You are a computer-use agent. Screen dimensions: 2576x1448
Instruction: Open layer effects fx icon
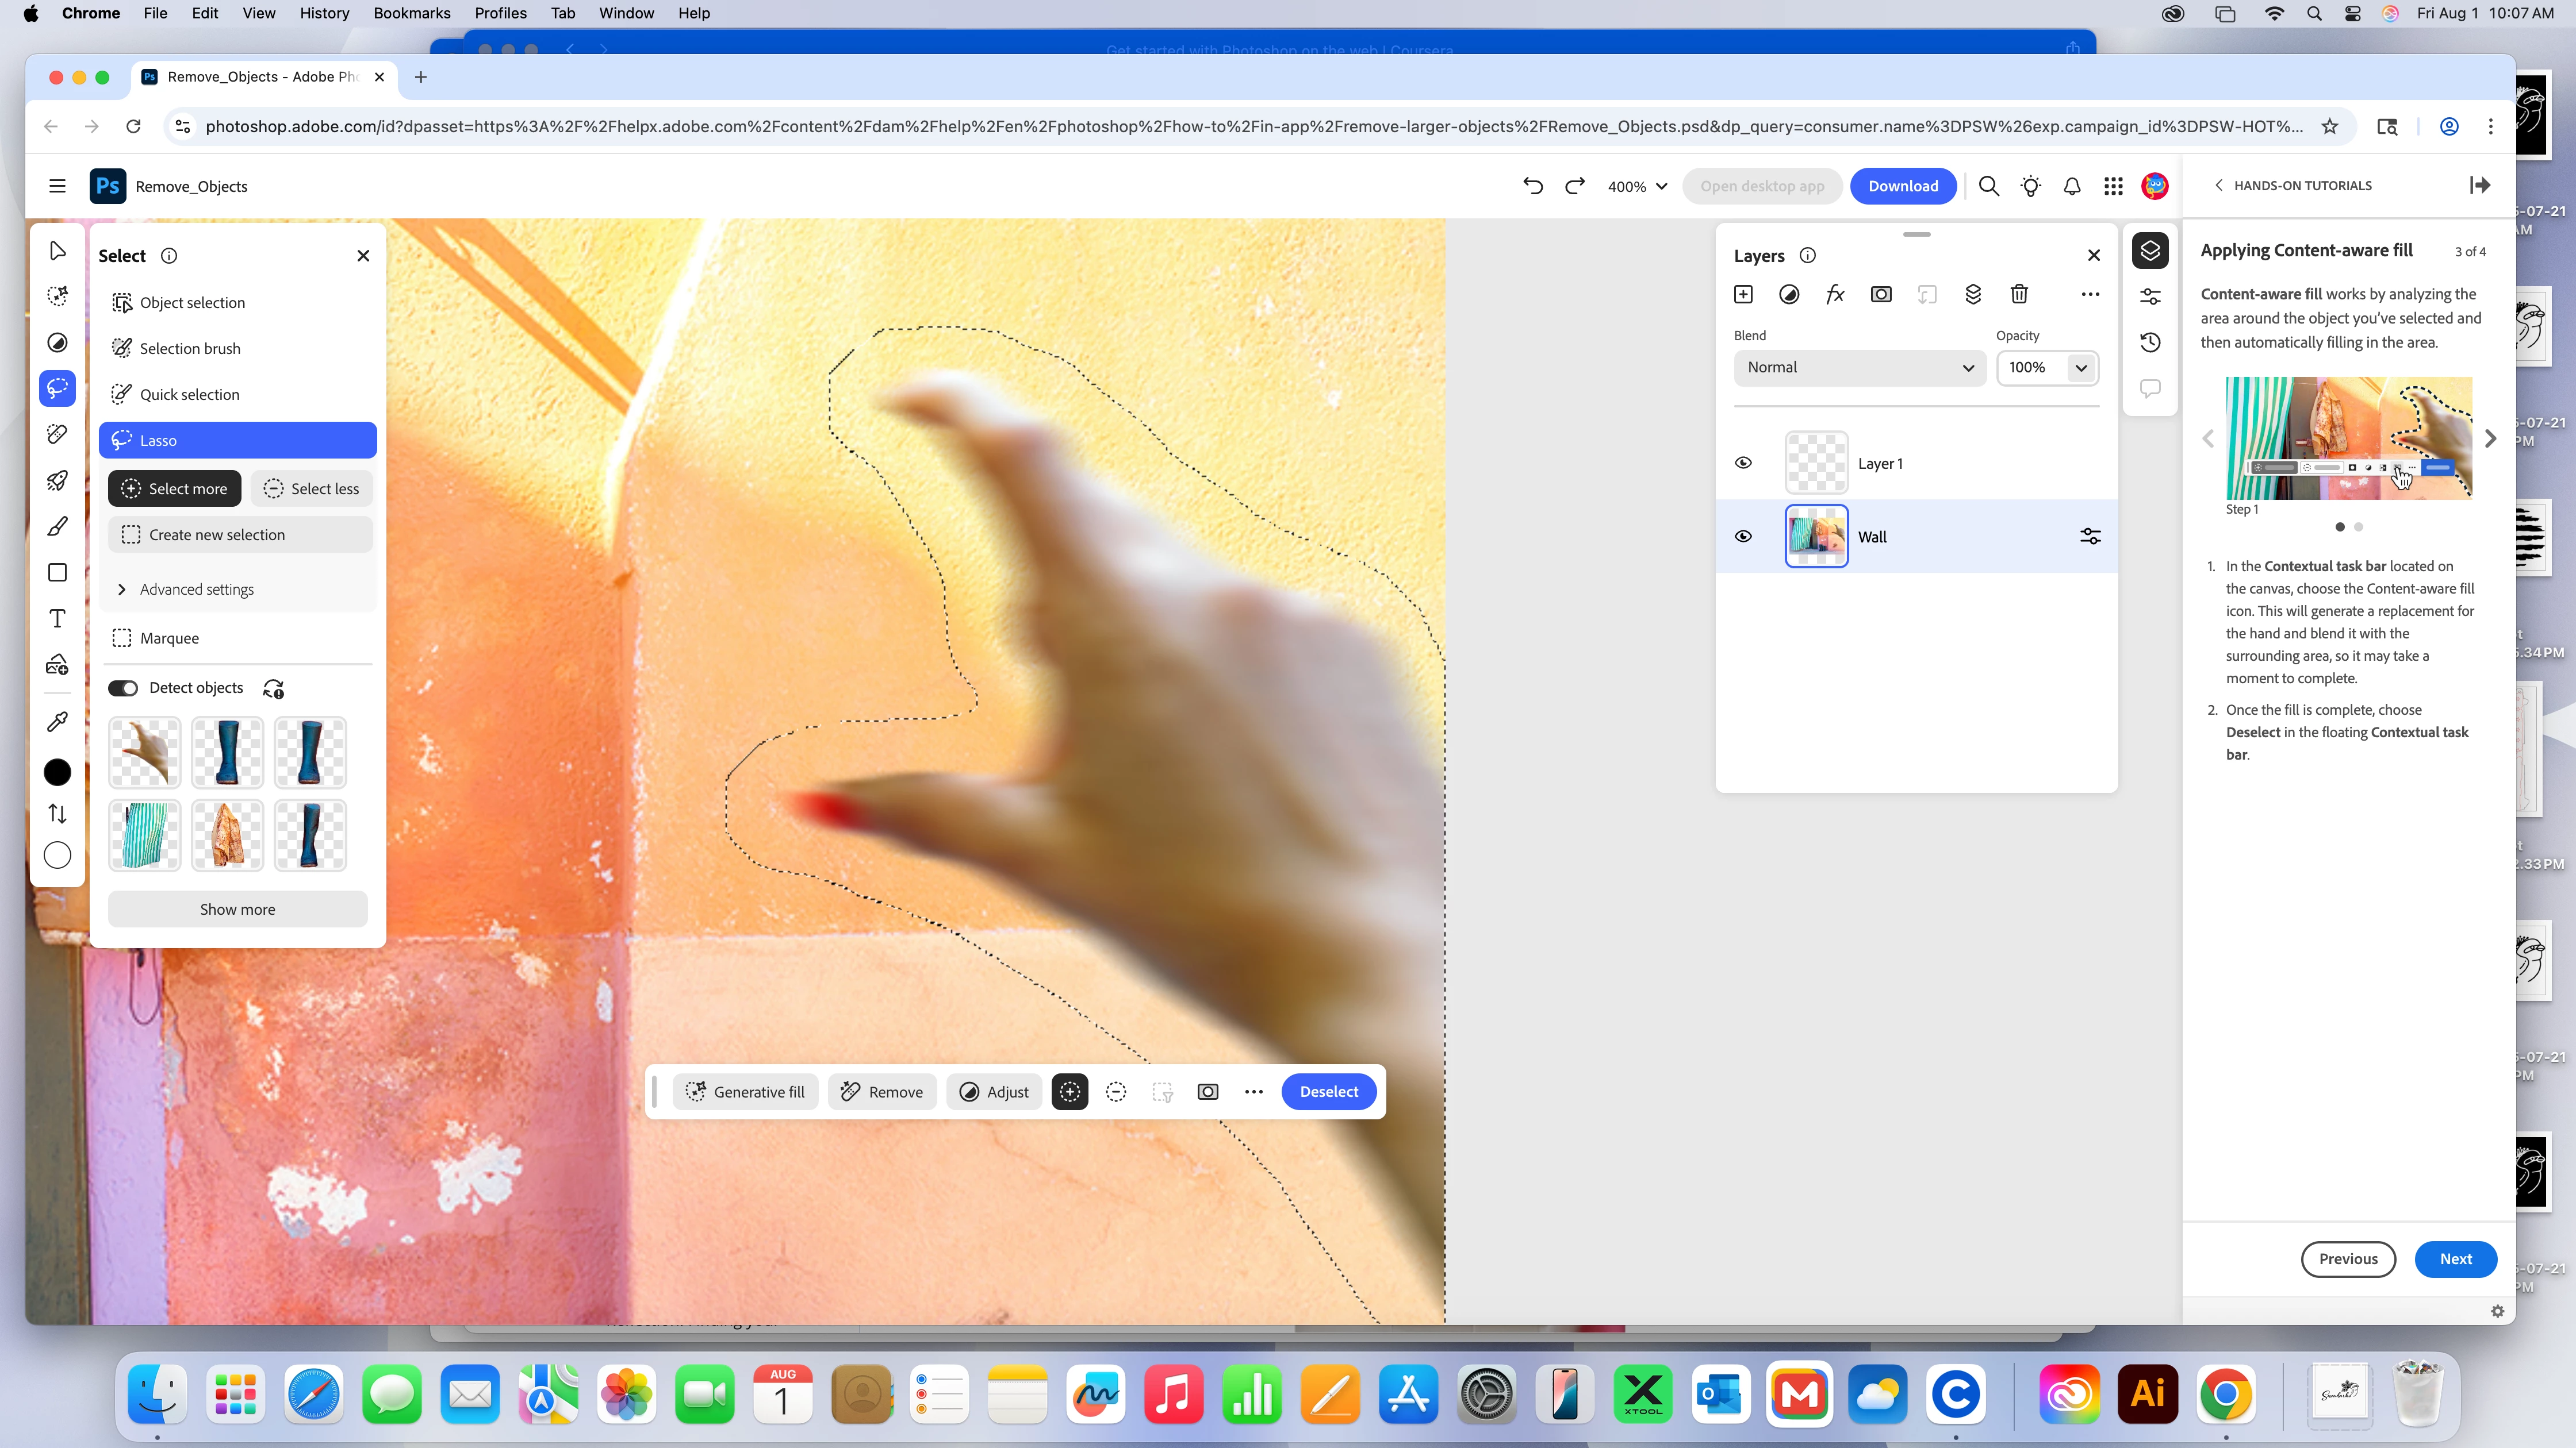click(x=1834, y=294)
